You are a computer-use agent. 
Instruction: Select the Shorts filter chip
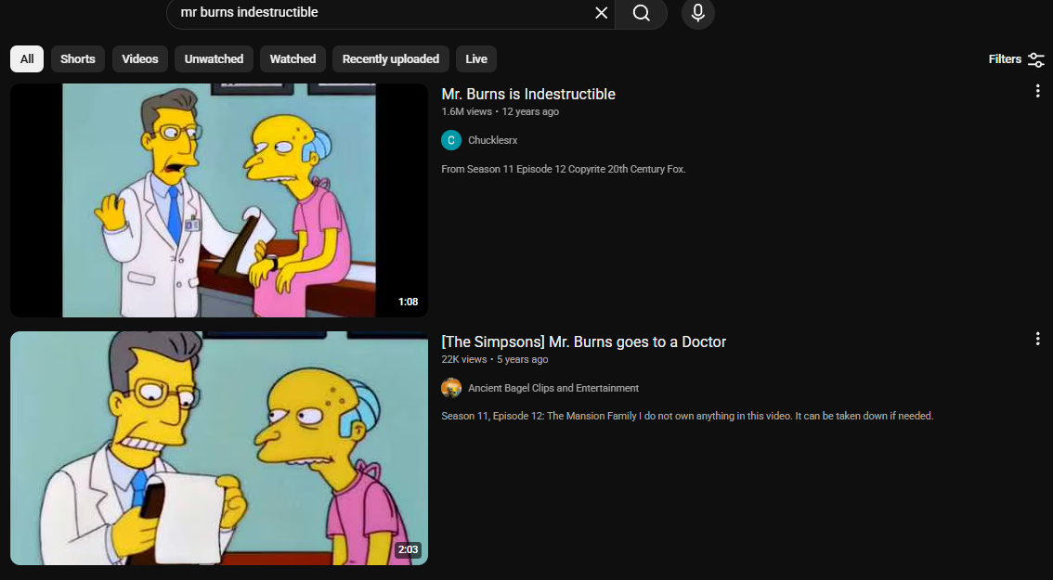78,59
